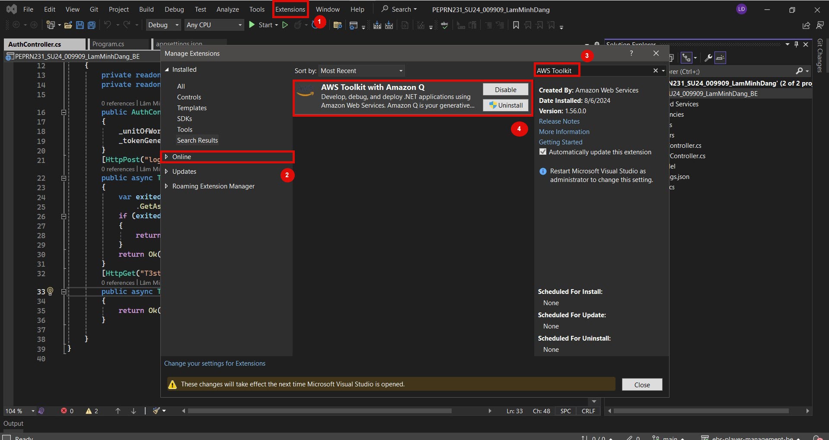Collapse the Installed category in Manage Extensions
Image resolution: width=829 pixels, height=440 pixels.
tap(167, 70)
